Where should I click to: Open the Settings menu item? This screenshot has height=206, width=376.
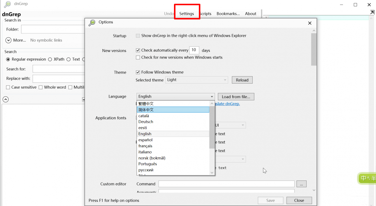(187, 14)
